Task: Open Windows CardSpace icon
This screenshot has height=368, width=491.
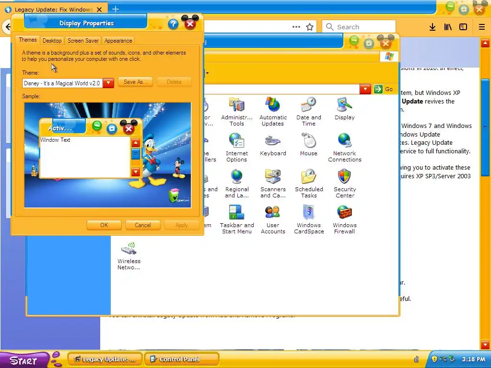Action: 309,219
